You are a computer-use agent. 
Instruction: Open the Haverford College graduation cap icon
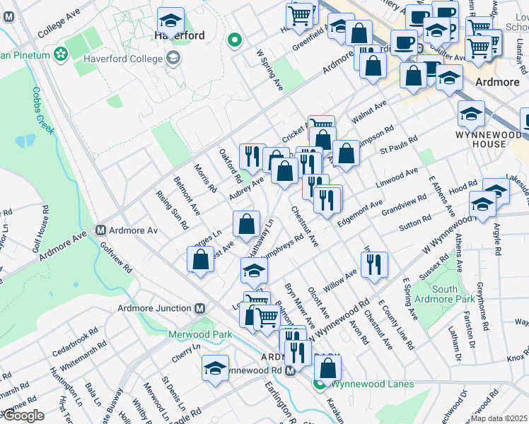(173, 59)
